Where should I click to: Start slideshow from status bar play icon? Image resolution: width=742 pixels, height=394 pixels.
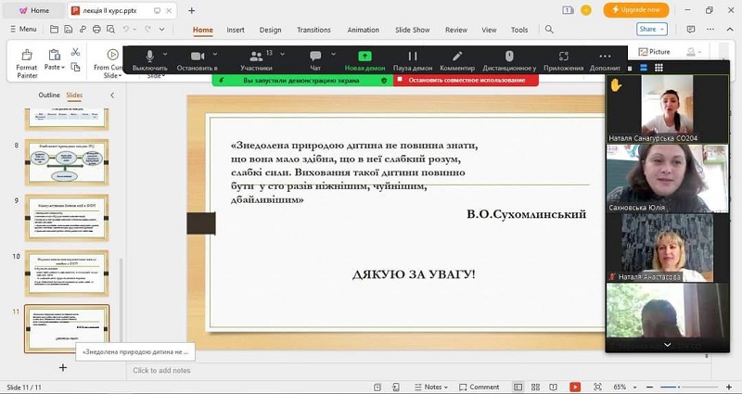[x=575, y=387]
